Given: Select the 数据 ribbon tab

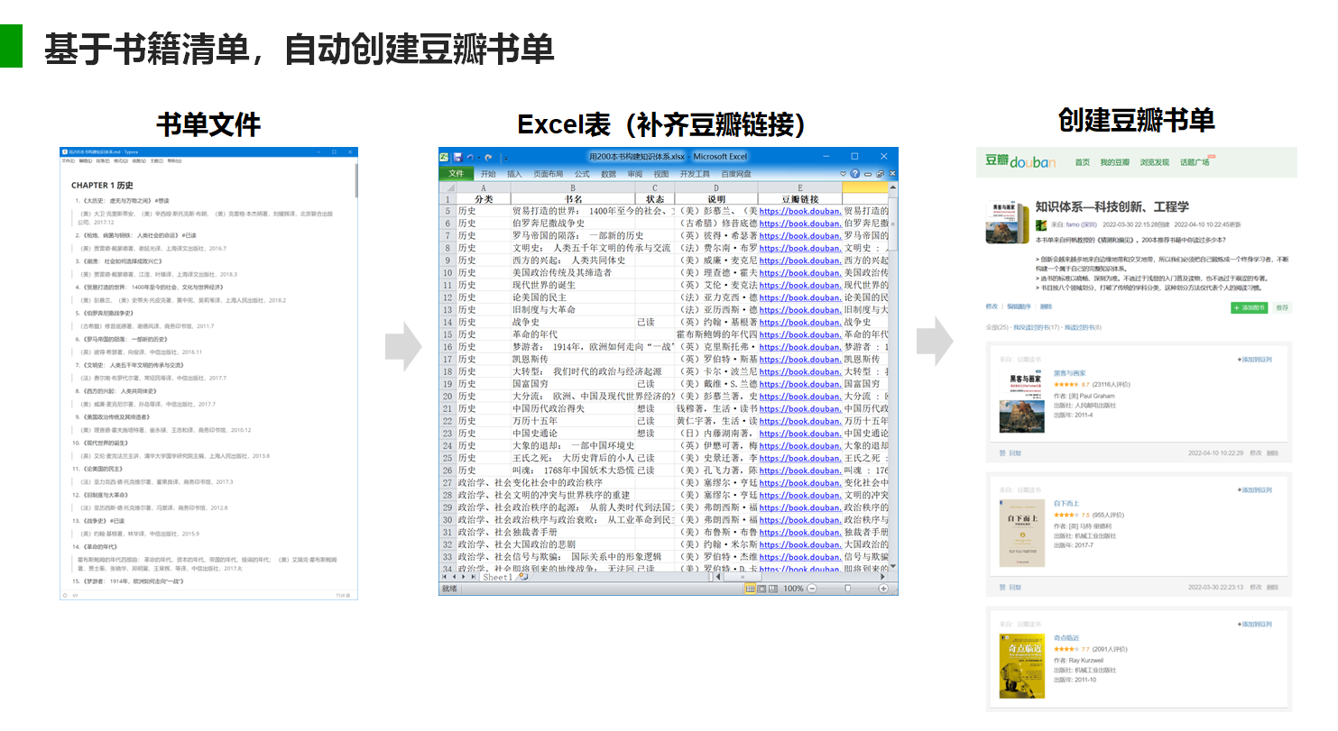Looking at the screenshot, I should tap(608, 174).
